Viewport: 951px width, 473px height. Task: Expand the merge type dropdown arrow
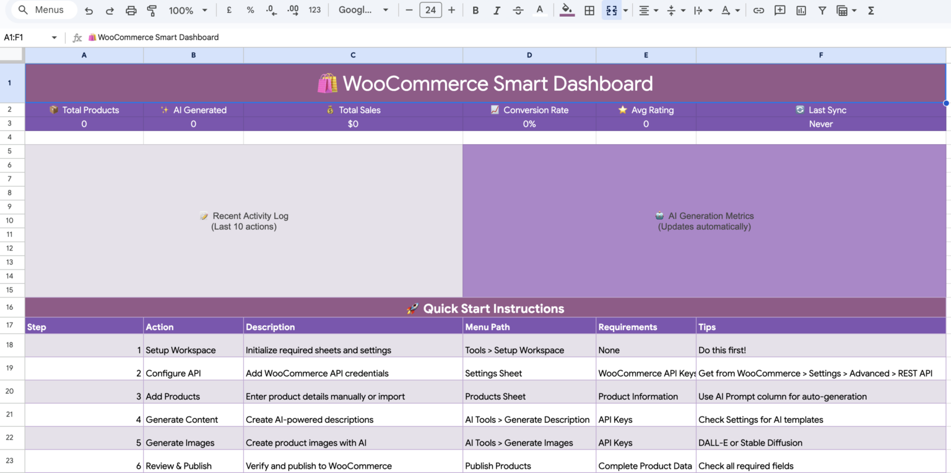(x=625, y=11)
